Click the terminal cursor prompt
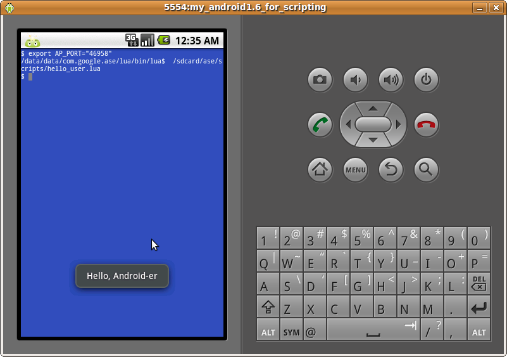 [x=30, y=77]
